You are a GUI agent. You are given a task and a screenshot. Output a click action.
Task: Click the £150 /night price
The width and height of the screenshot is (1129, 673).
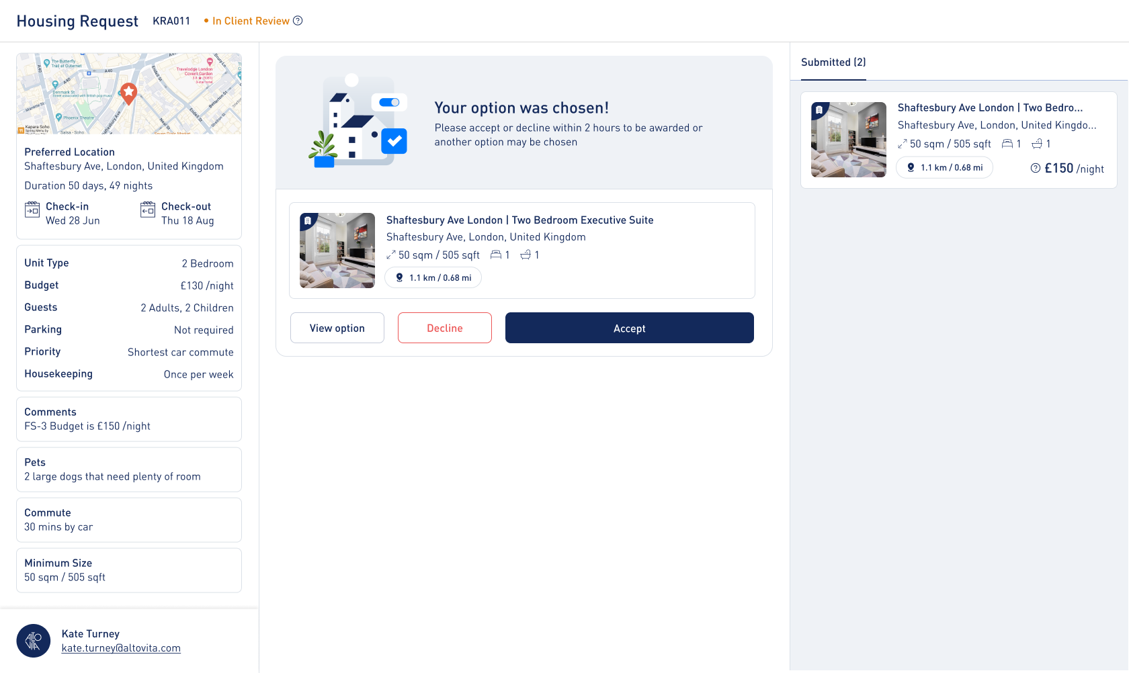pyautogui.click(x=1075, y=169)
